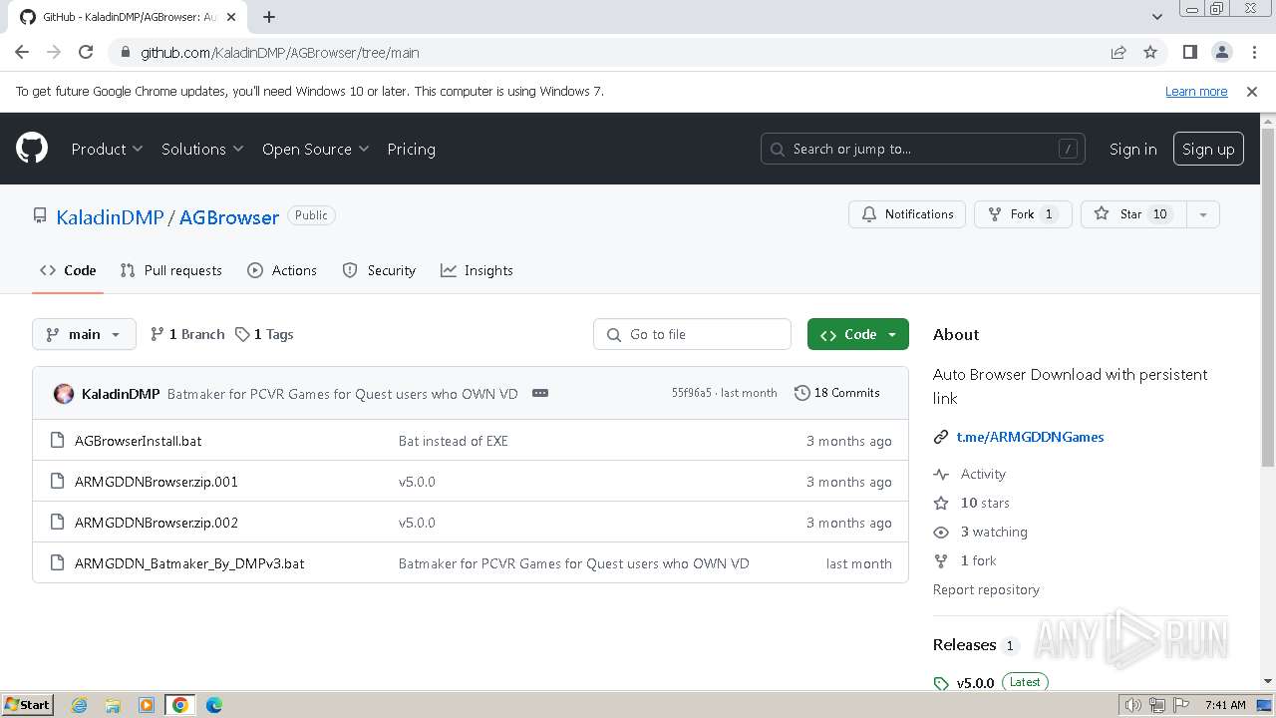Click Report repository link
This screenshot has height=718, width=1276.
tap(986, 589)
